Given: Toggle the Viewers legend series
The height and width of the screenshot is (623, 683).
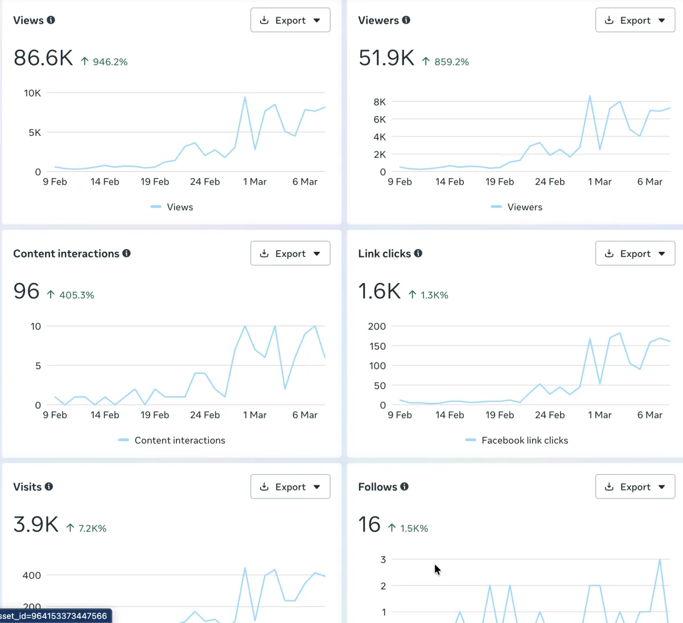Looking at the screenshot, I should 517,207.
